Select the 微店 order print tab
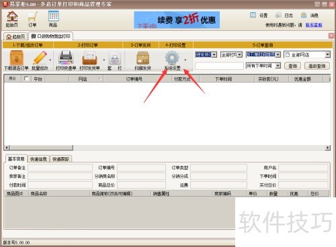Image resolution: width=336 pixels, height=247 pixels. [50, 36]
